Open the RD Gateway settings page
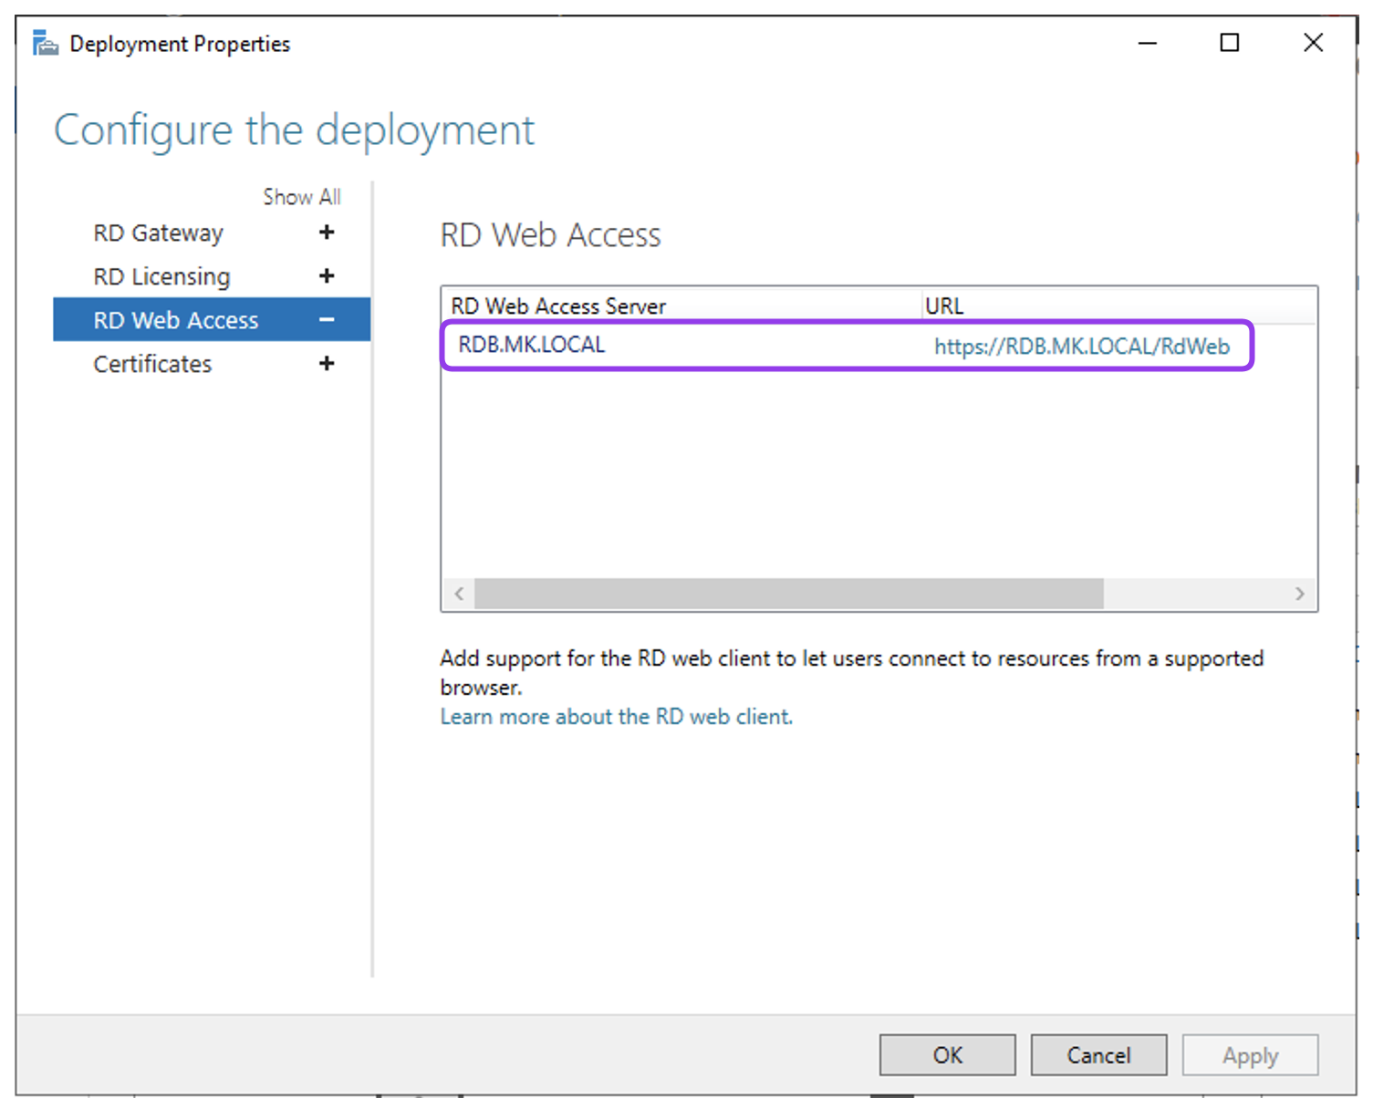The width and height of the screenshot is (1373, 1119). [158, 233]
